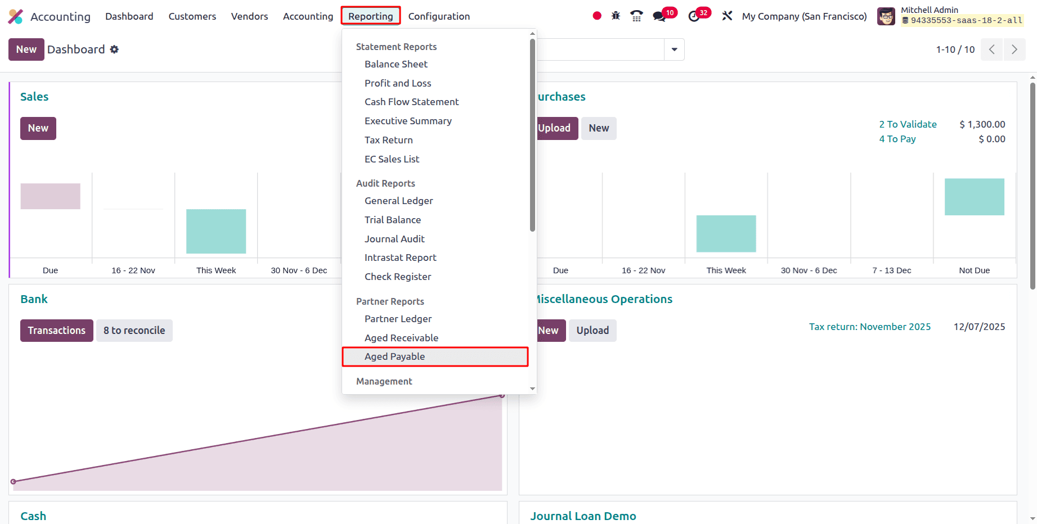Screen dimensions: 1037x524
Task: Open Bank Transactions button
Action: click(57, 331)
